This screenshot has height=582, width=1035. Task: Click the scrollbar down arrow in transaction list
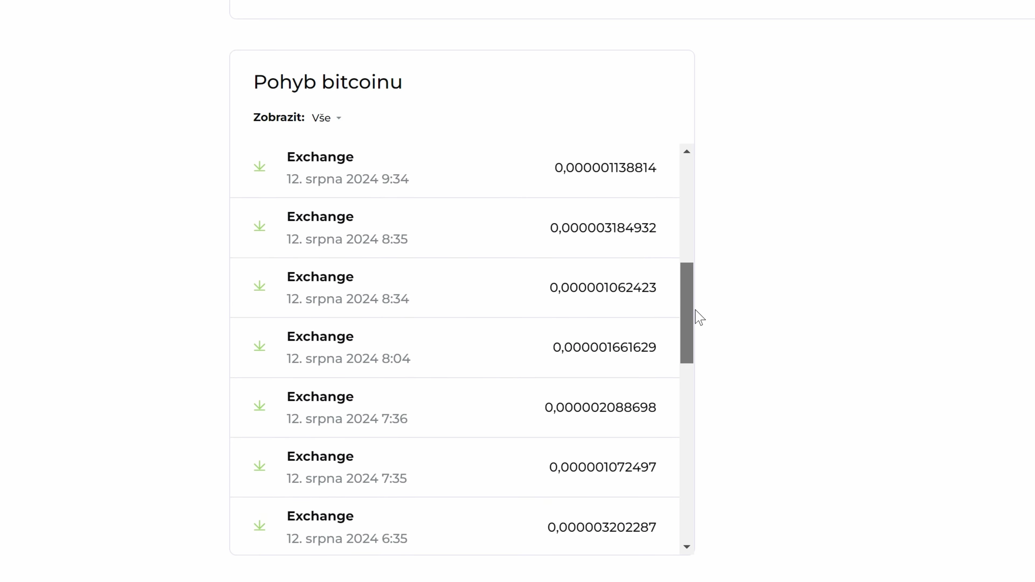[687, 547]
